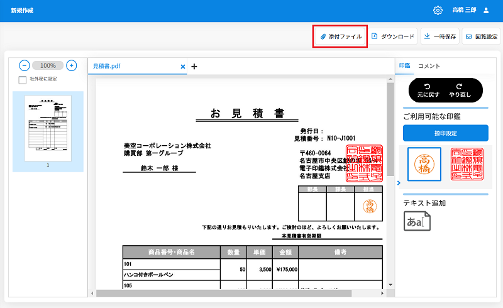Open the settings gear icon
Image resolution: width=503 pixels, height=308 pixels.
click(x=438, y=10)
